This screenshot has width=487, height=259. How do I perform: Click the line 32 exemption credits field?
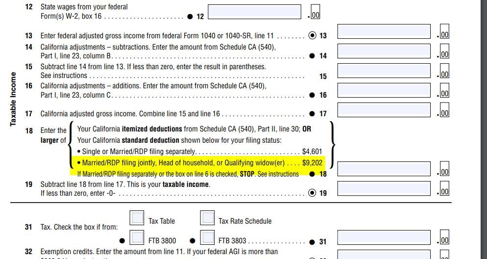384,254
